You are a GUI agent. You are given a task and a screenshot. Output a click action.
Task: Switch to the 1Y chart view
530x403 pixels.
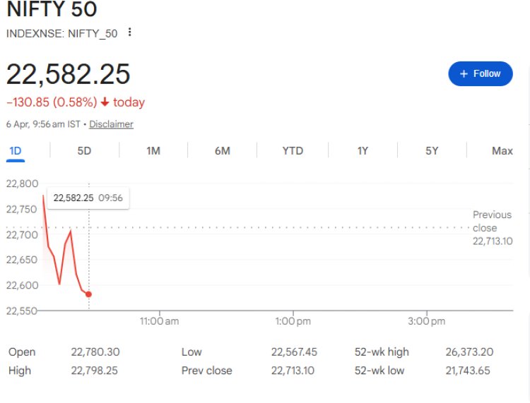pyautogui.click(x=363, y=150)
